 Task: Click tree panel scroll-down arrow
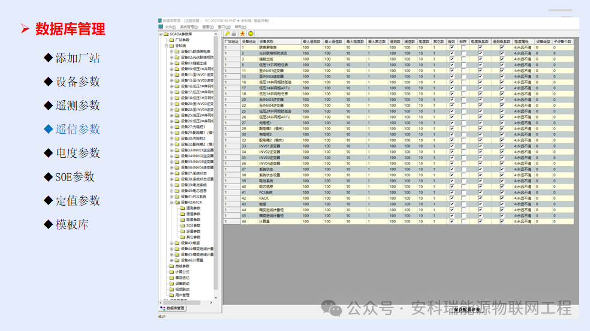click(216, 297)
